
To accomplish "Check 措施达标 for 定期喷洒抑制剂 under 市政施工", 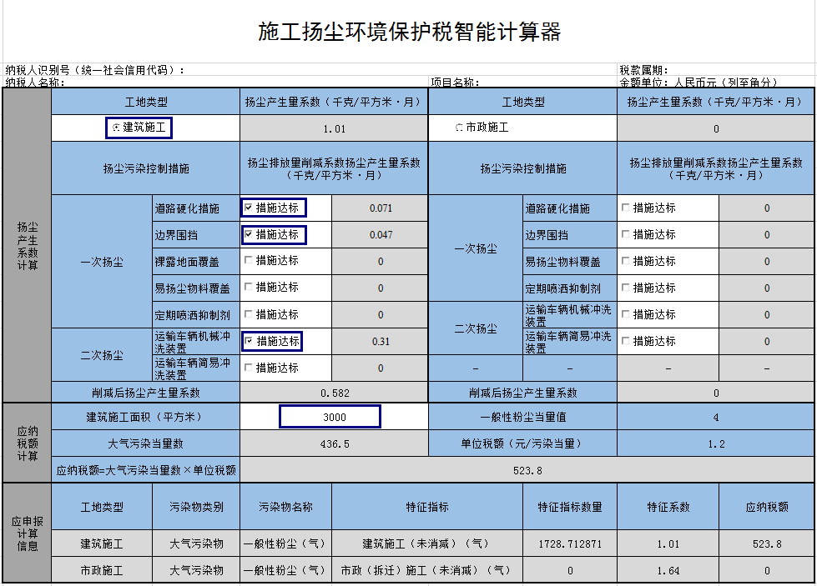I will pos(625,288).
